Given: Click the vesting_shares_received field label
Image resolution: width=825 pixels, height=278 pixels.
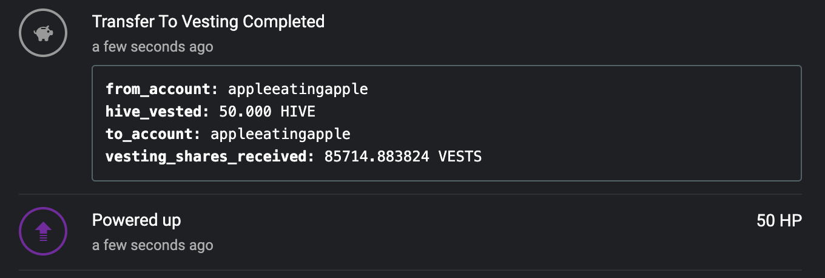Looking at the screenshot, I should tap(210, 157).
